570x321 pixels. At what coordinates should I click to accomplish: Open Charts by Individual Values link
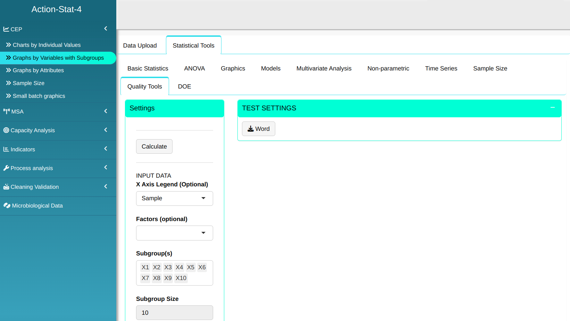tap(47, 45)
